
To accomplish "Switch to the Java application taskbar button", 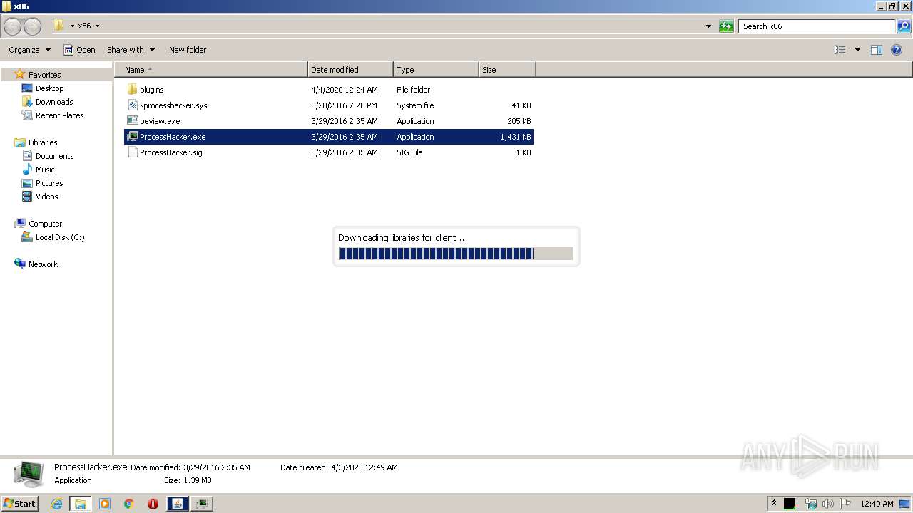I will (178, 504).
